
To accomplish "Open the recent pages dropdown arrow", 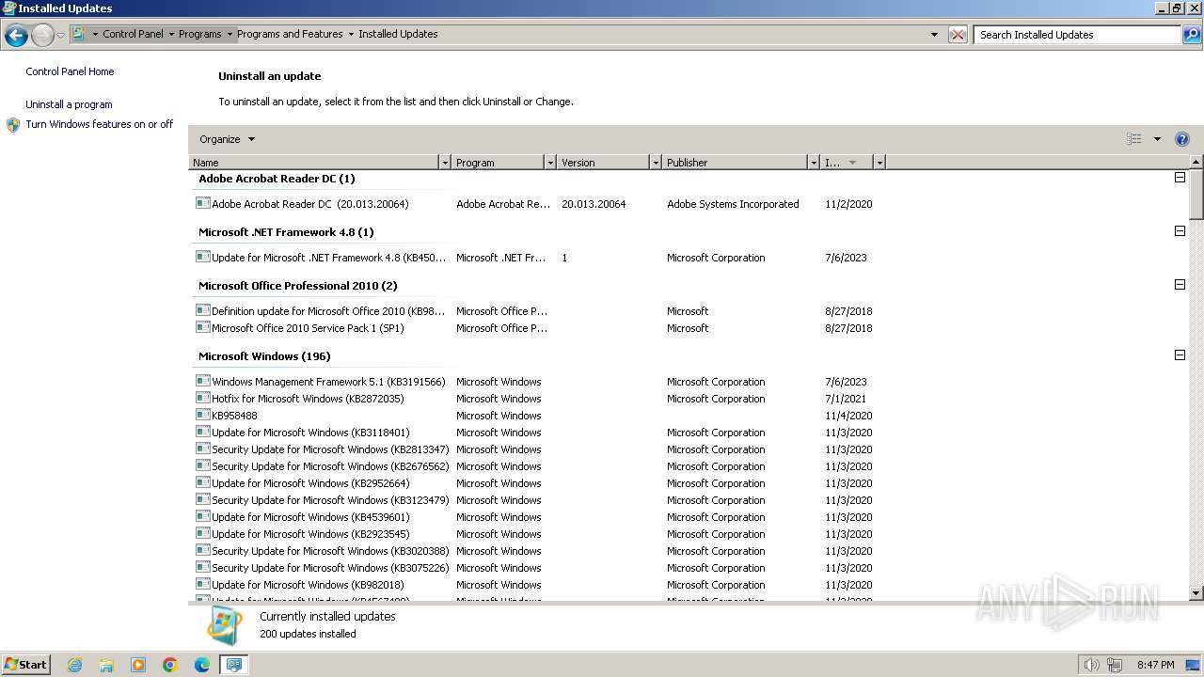I will tap(60, 36).
